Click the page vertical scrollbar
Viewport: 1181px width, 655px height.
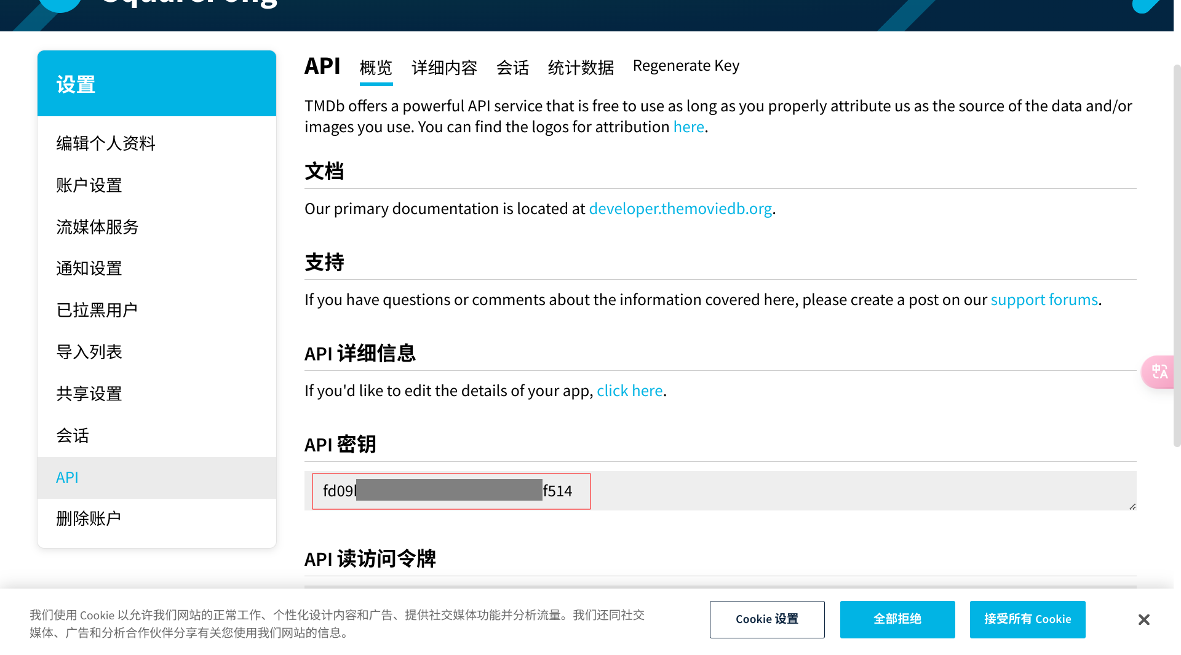tap(1177, 255)
